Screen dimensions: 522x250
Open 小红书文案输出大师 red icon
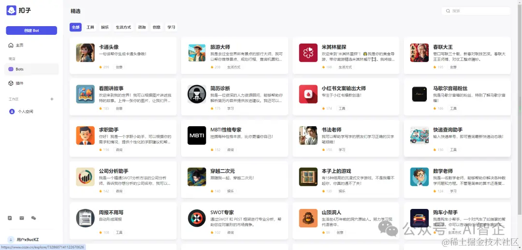pyautogui.click(x=308, y=94)
